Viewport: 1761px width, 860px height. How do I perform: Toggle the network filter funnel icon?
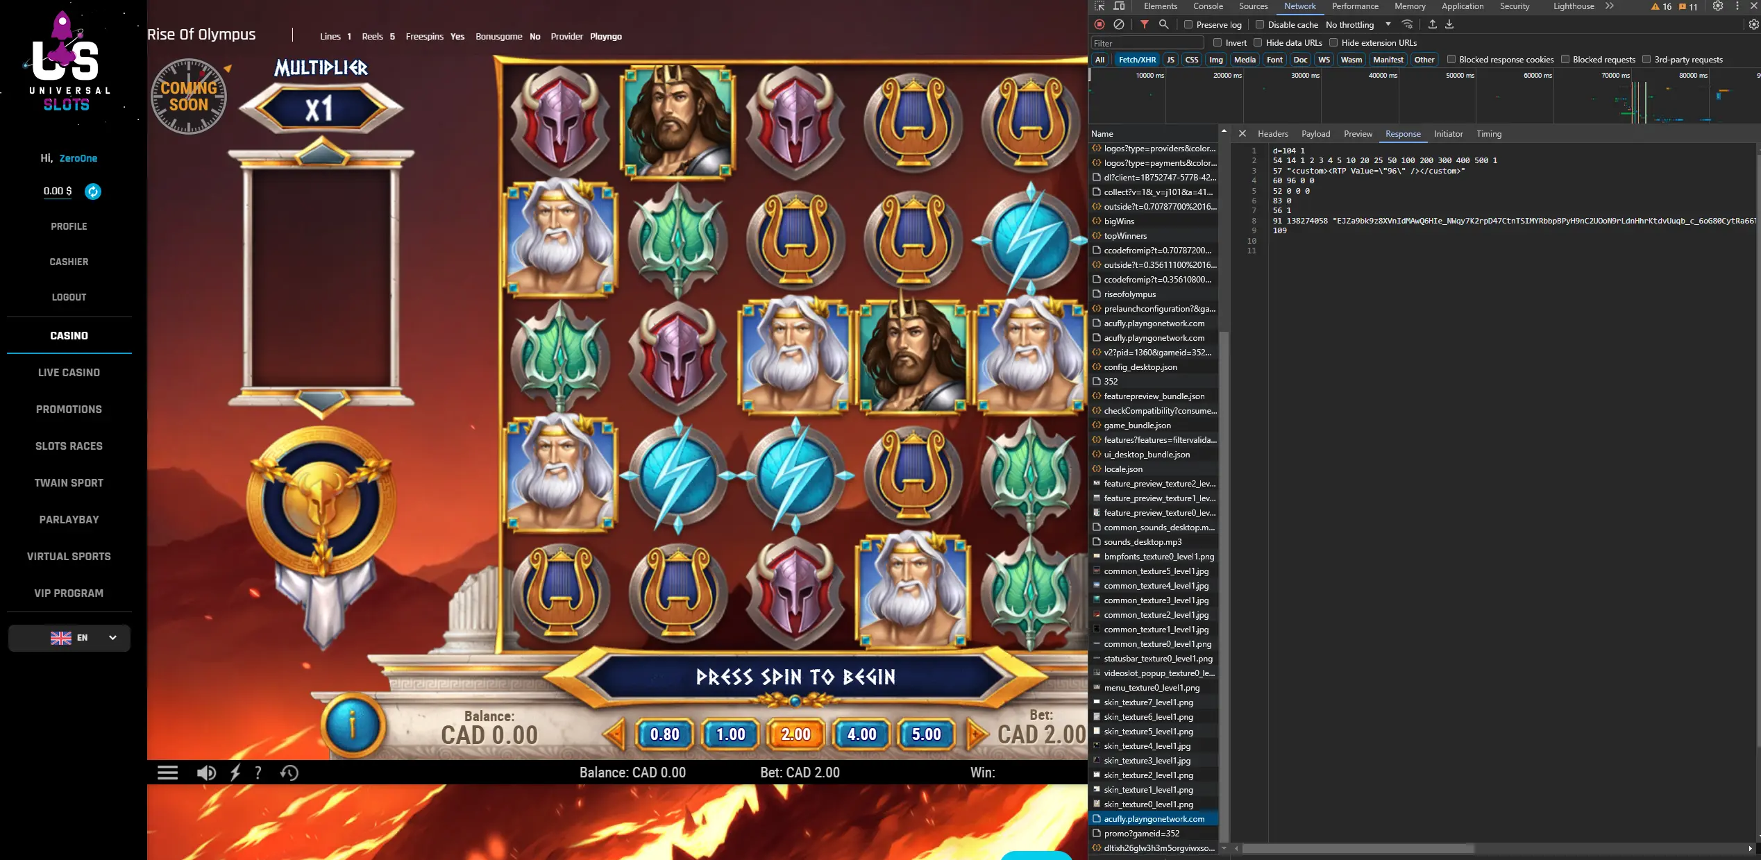1145,24
